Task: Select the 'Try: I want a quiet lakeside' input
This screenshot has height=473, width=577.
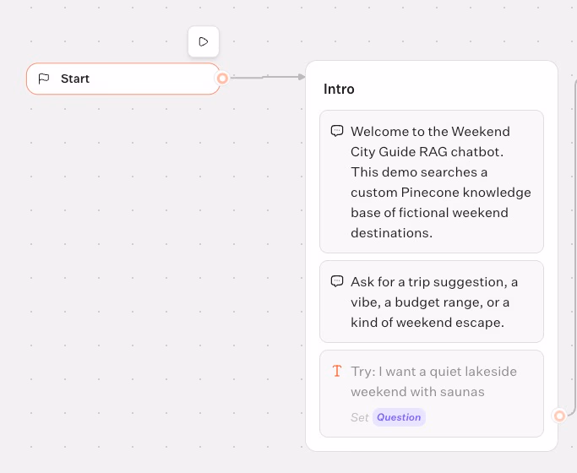Action: (433, 381)
